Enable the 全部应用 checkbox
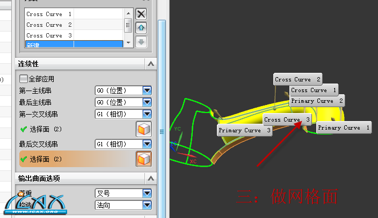The image size is (378, 218). 24,79
